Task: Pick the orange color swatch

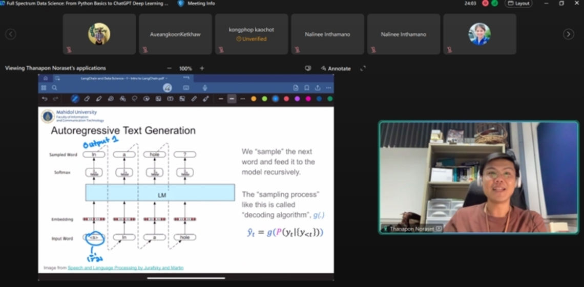Action: point(254,99)
